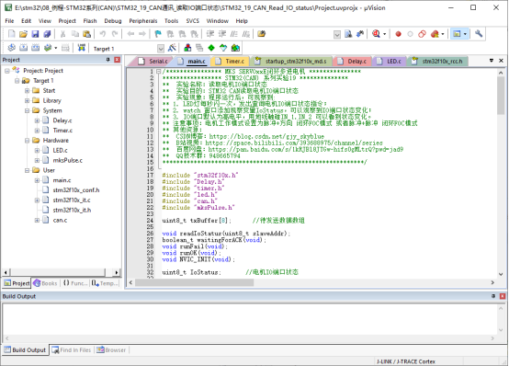Open Manage Project Items with the colored blocks icon

(187, 48)
